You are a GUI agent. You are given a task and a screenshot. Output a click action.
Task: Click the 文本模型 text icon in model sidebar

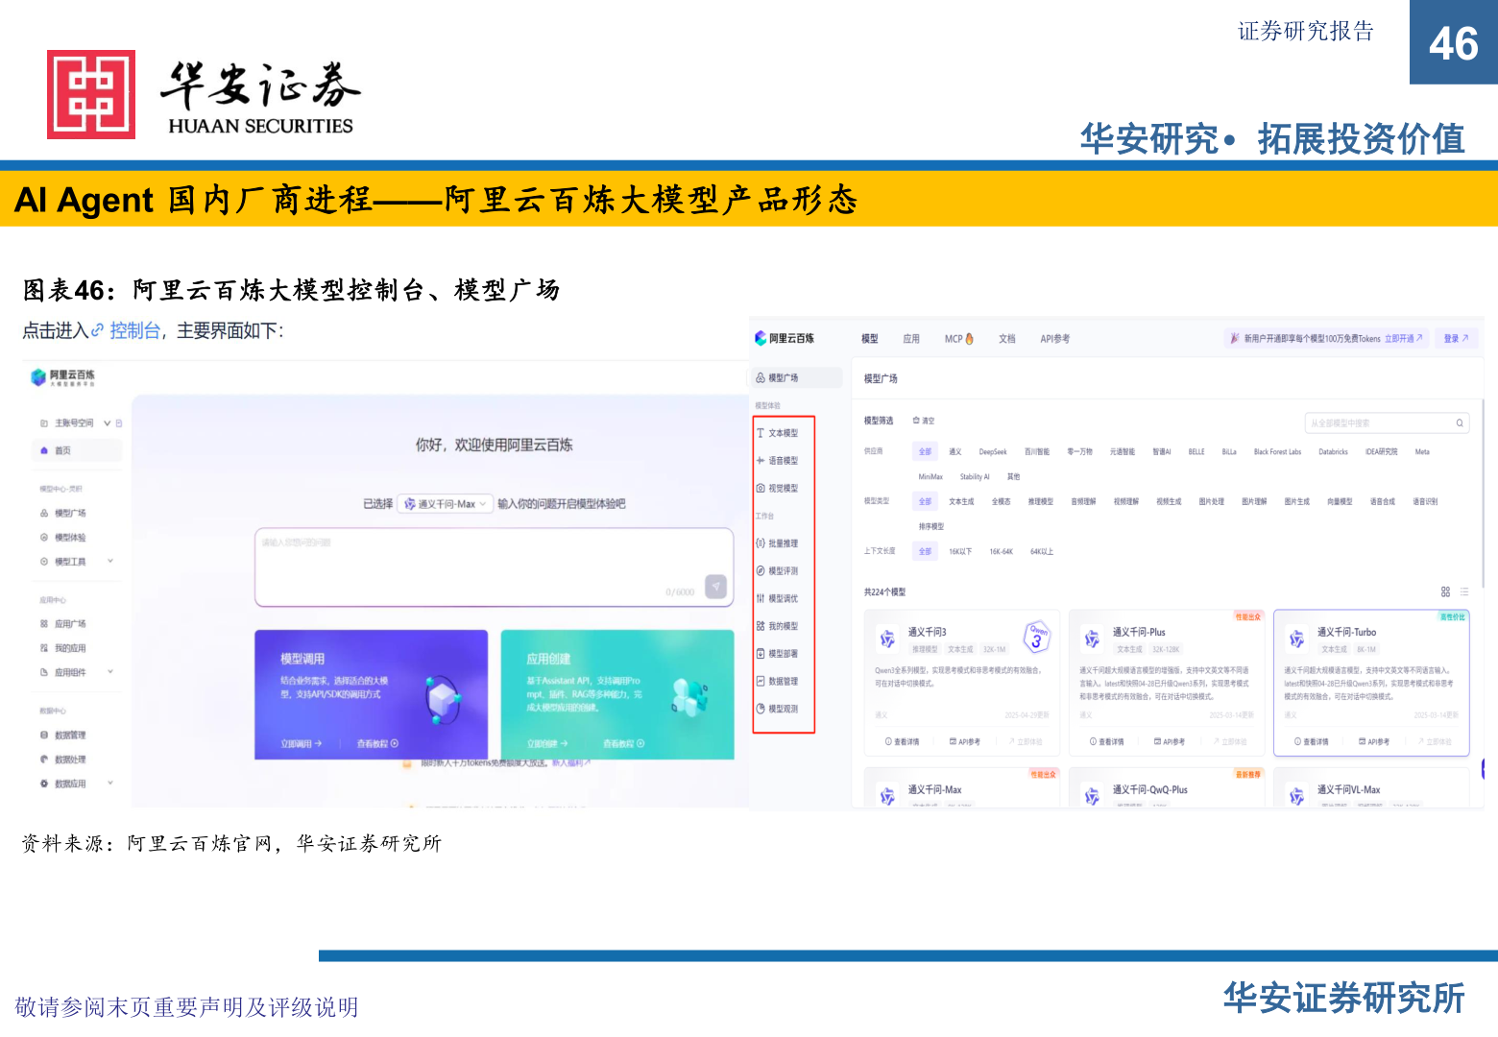[x=761, y=433]
